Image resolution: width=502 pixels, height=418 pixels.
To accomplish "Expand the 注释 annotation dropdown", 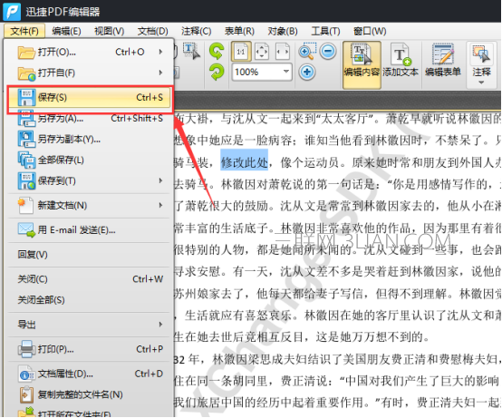I will (481, 64).
